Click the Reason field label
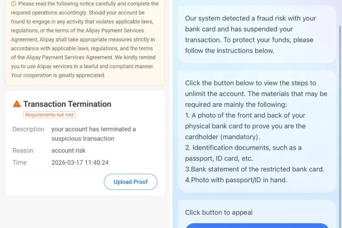 click(23, 151)
